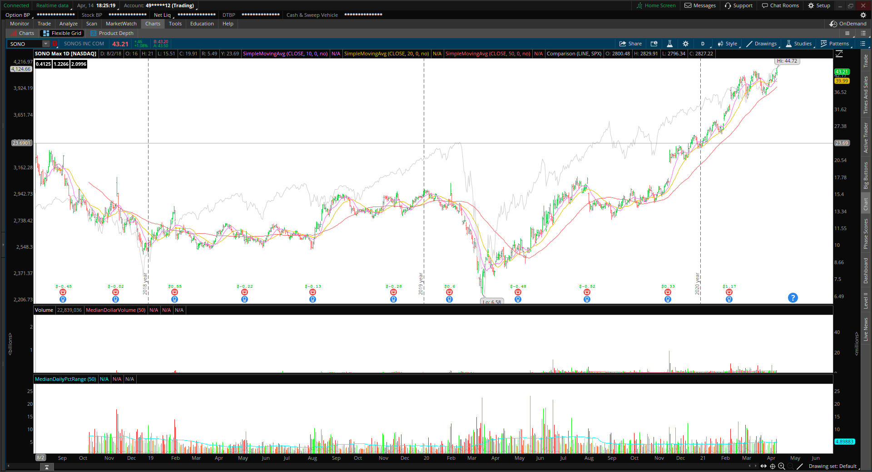Open the Level II sidebar panel
872x472 pixels.
click(866, 301)
